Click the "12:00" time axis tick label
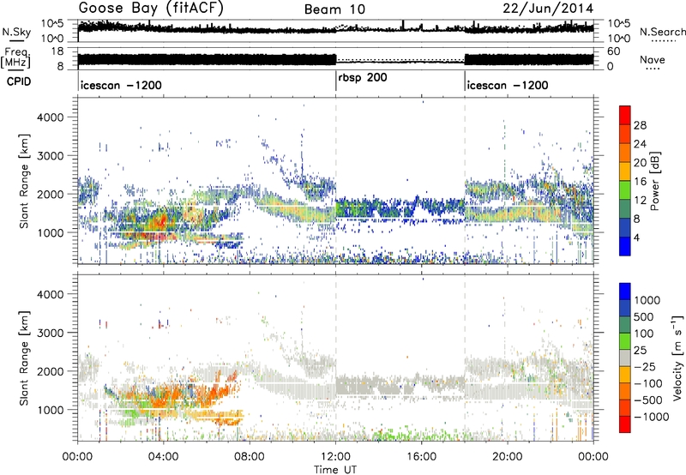Image resolution: width=686 pixels, height=475 pixels. [x=335, y=457]
